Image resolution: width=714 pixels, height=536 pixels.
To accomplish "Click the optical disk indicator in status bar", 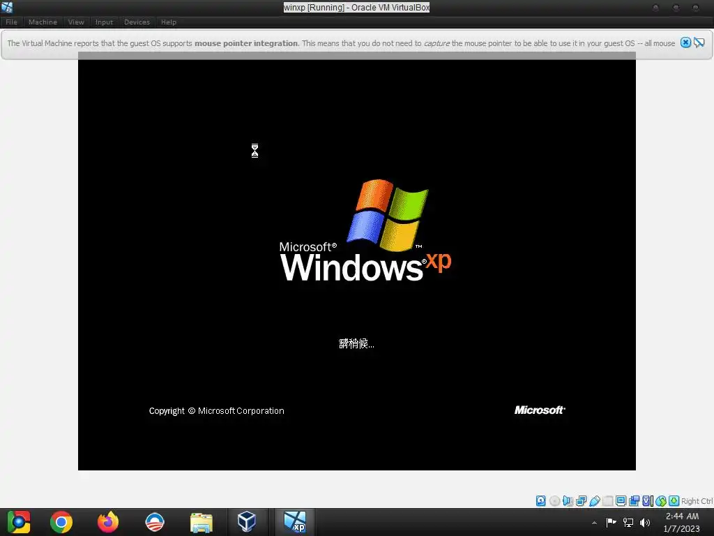I will (554, 501).
